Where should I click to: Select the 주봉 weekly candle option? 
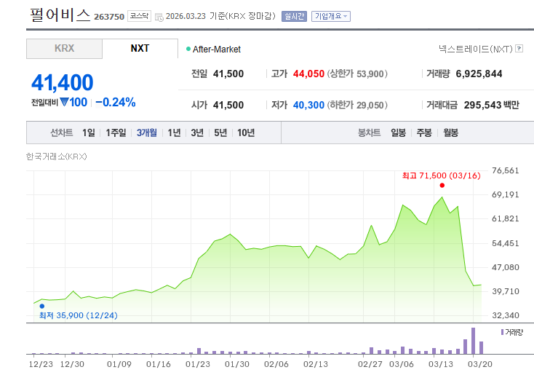tap(423, 133)
